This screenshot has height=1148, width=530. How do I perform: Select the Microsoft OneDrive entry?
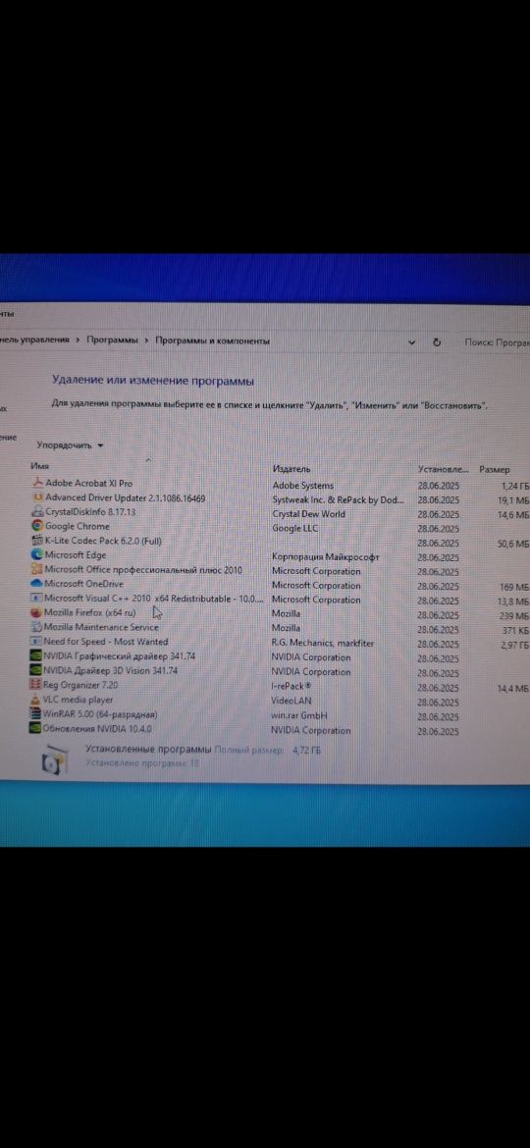tap(83, 584)
